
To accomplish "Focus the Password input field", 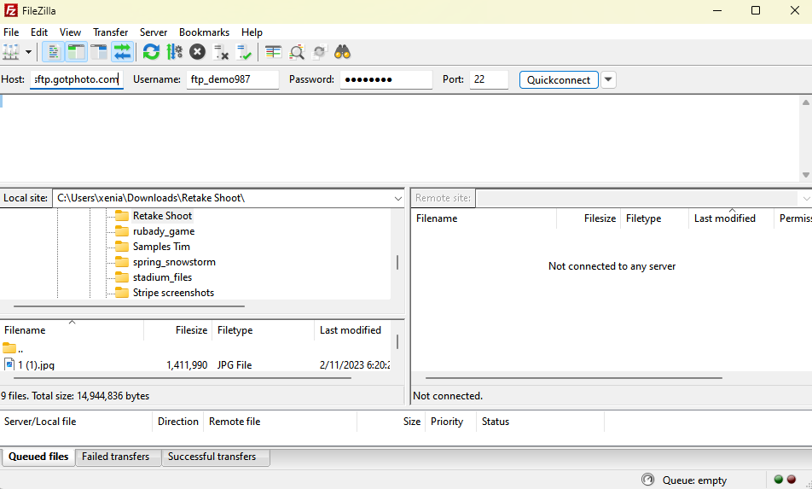I will (386, 79).
